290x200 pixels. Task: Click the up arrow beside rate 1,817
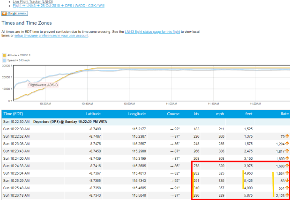coord(287,151)
